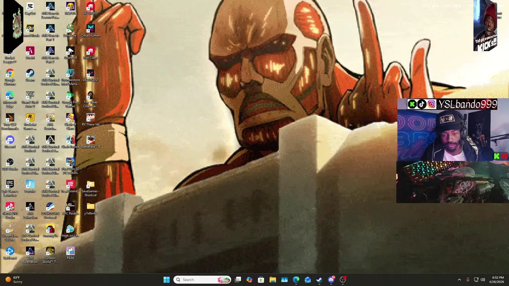Open the Windows Start menu
509x286 pixels.
point(167,280)
